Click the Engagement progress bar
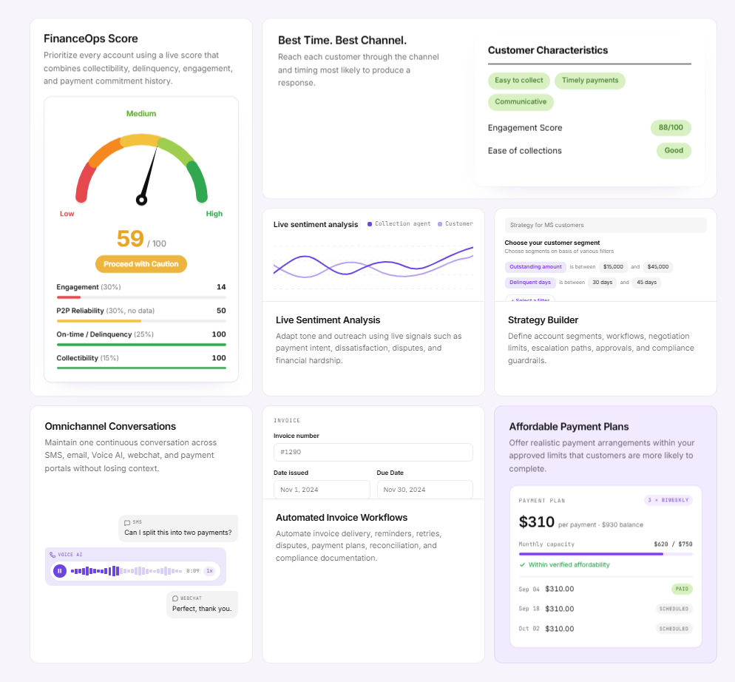This screenshot has width=735, height=682. pyautogui.click(x=141, y=297)
